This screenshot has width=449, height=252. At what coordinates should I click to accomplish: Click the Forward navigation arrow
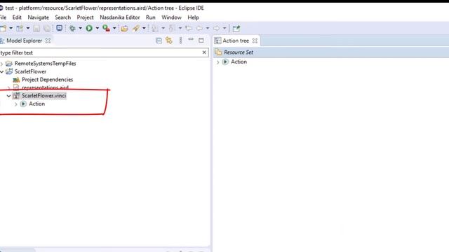(217, 28)
